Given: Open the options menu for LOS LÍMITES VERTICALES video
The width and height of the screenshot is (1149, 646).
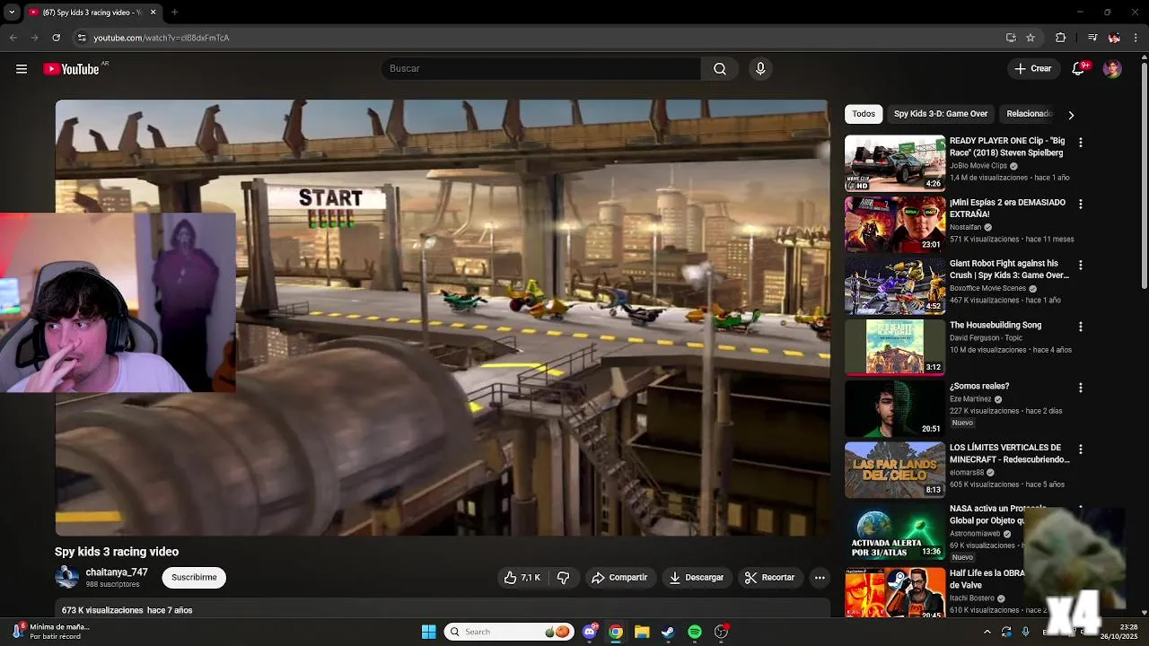Looking at the screenshot, I should (x=1081, y=449).
